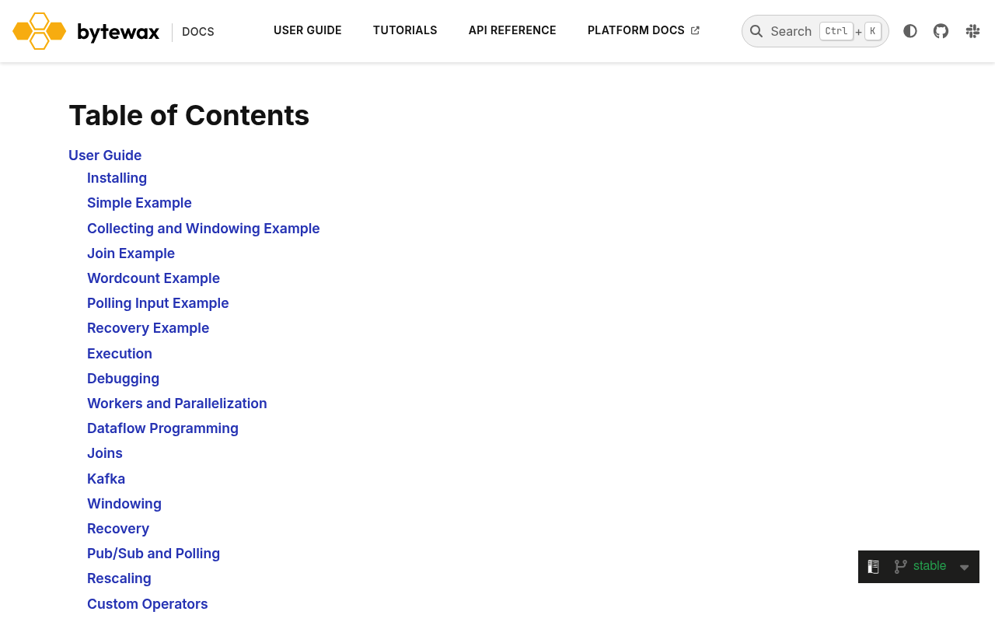Open the User Guide contents link
The height and width of the screenshot is (622, 995).
tap(105, 155)
